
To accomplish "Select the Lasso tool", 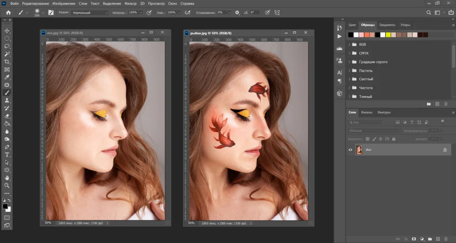I will coord(7,46).
